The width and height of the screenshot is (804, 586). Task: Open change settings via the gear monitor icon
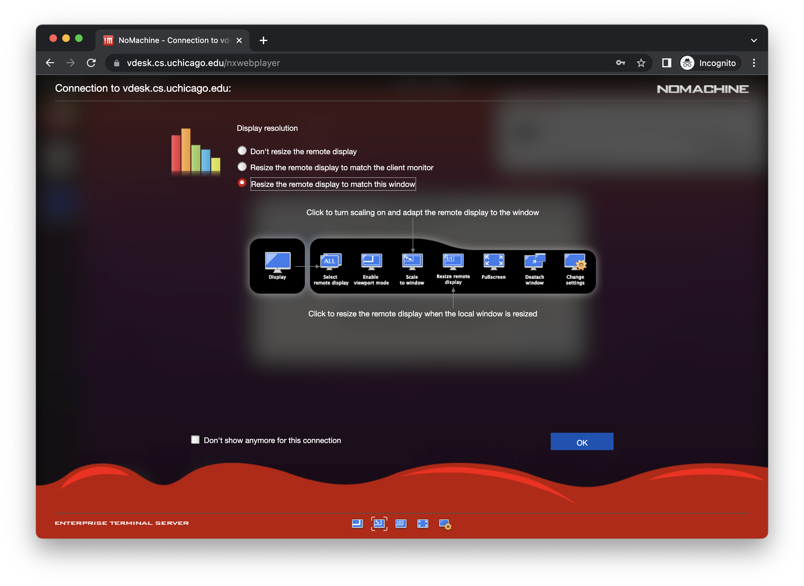(x=445, y=524)
